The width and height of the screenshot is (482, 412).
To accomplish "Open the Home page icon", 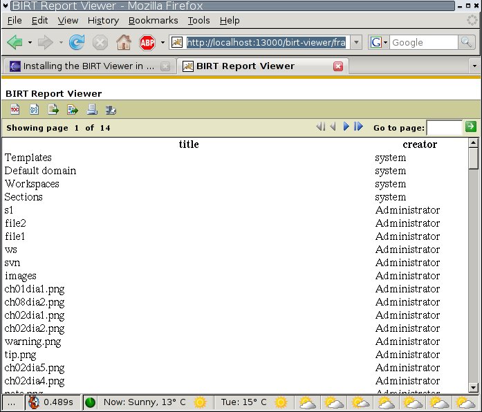I will point(124,42).
